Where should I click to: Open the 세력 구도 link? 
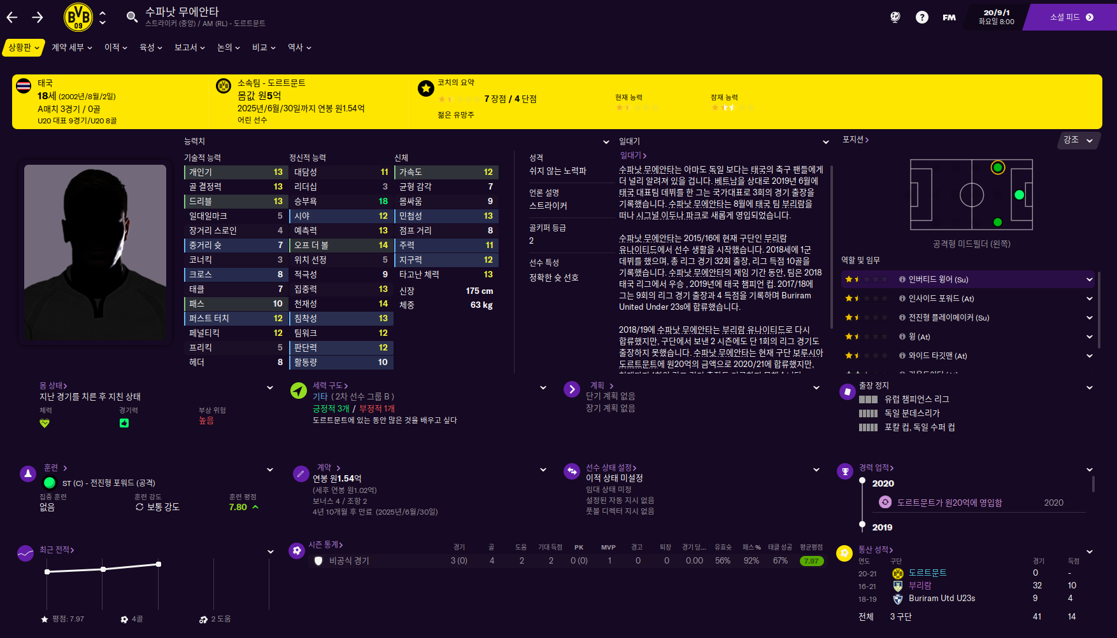click(x=330, y=385)
